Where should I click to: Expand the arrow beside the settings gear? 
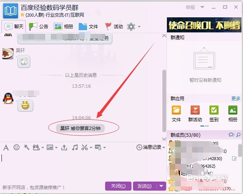pyautogui.click(x=139, y=27)
